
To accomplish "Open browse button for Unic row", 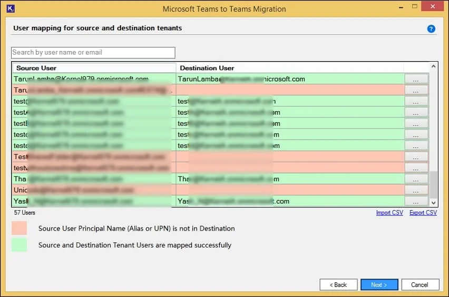I will (416, 190).
